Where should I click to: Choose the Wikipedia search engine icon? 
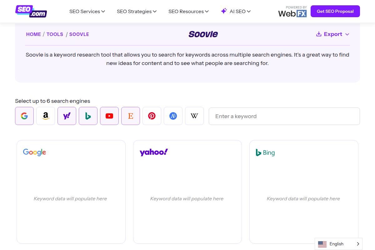pyautogui.click(x=194, y=116)
